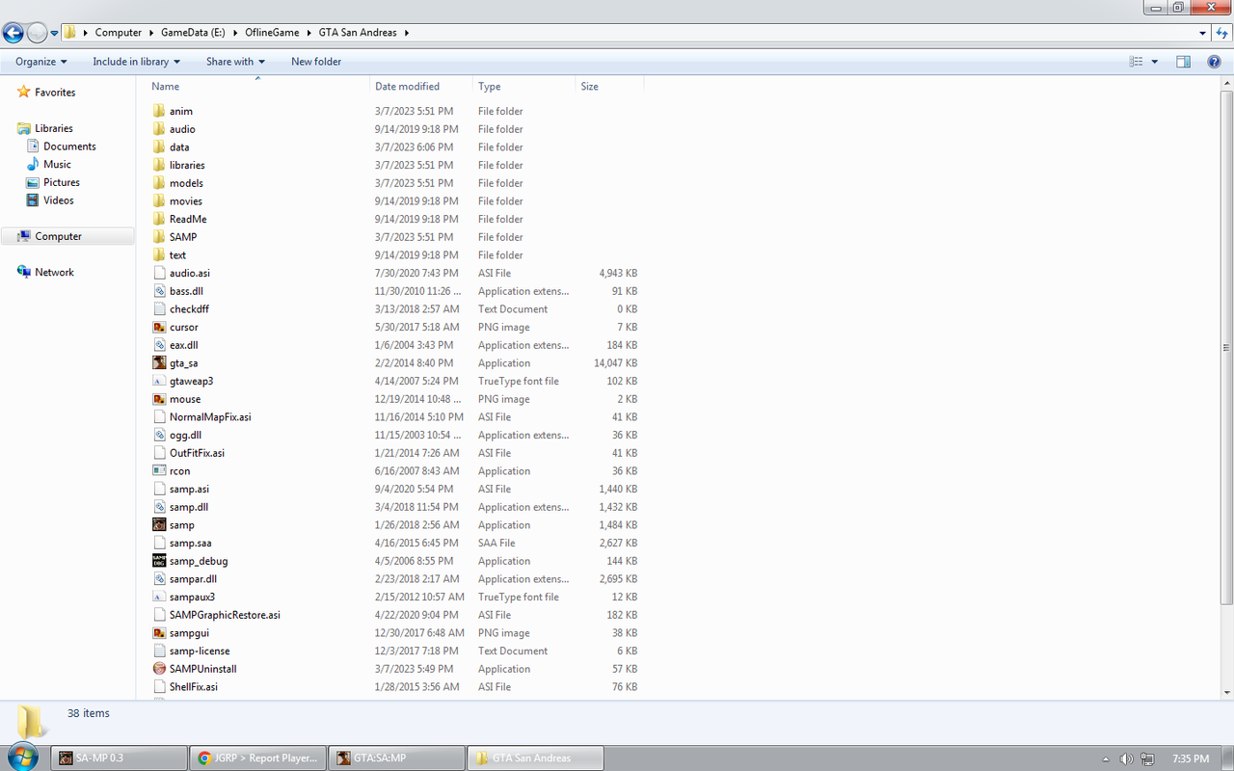Screen dimensions: 1234x771
Task: Select the models folder icon
Action: pos(160,183)
